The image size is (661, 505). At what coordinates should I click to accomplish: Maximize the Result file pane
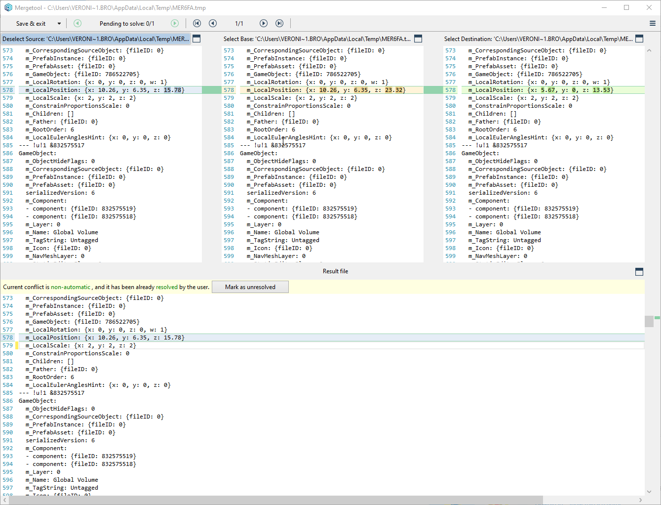(x=639, y=272)
